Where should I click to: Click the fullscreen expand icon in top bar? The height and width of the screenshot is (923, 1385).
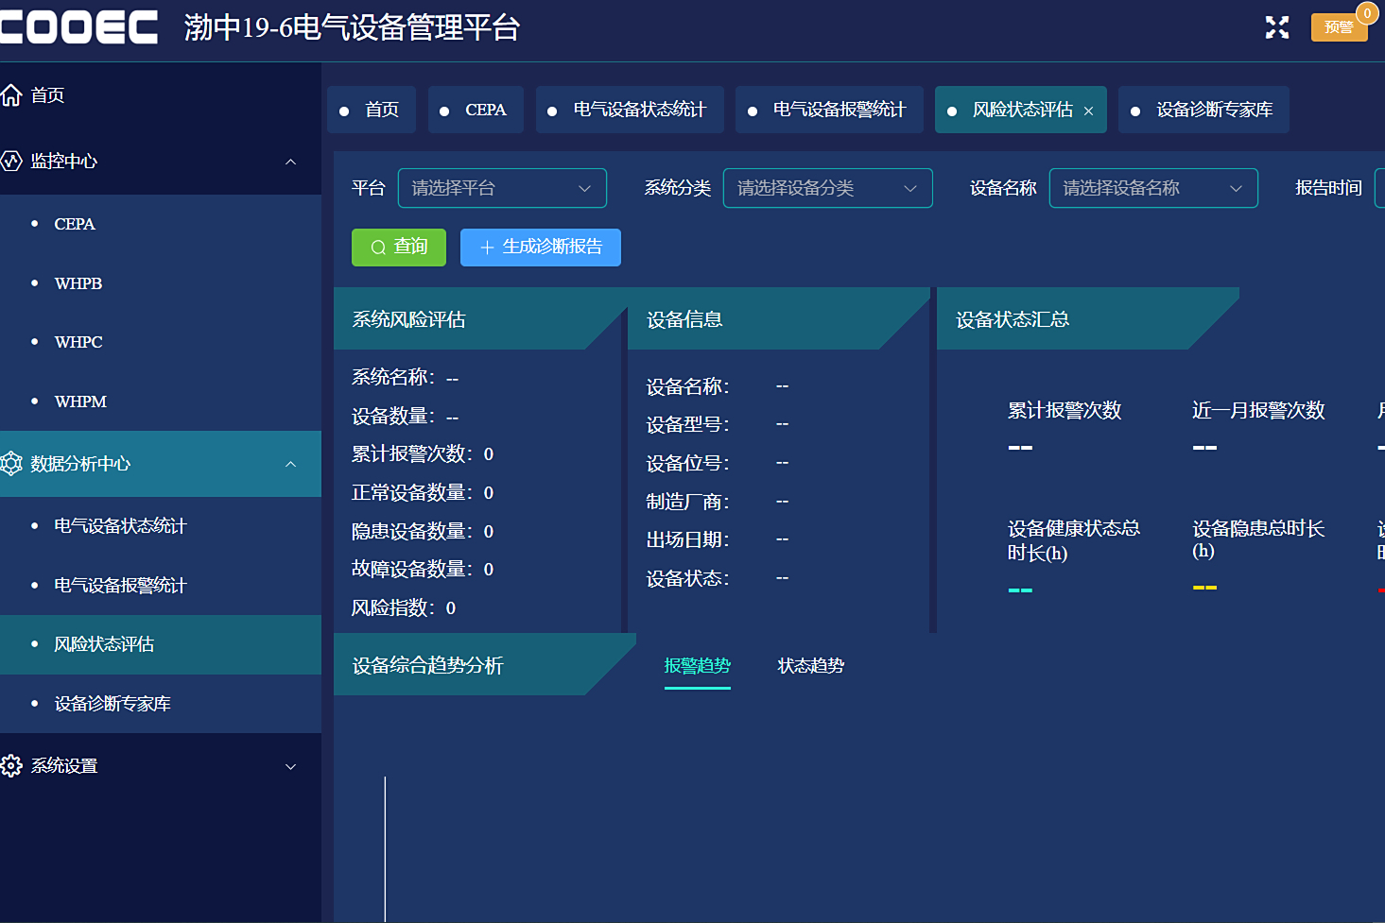click(1276, 27)
